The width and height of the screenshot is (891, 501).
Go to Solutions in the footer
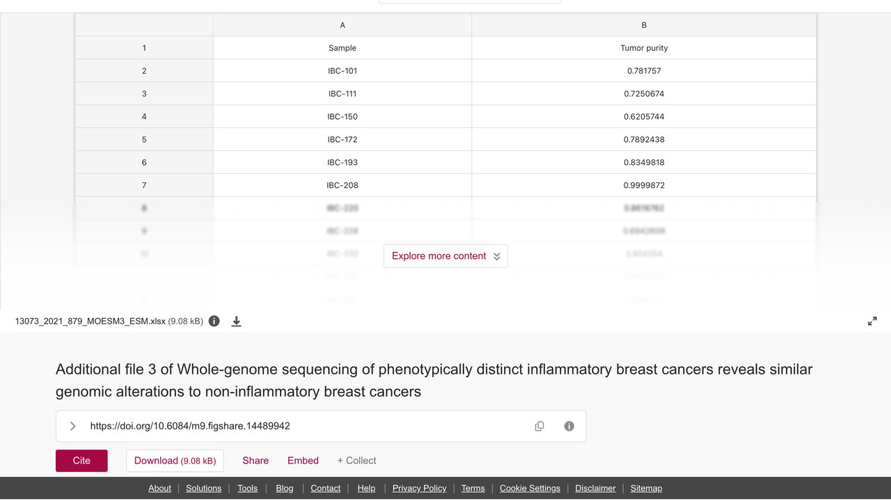(203, 488)
